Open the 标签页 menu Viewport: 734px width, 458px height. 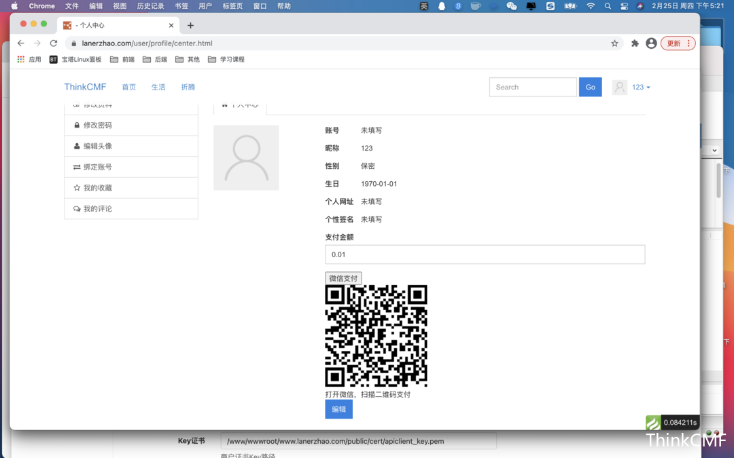(232, 6)
